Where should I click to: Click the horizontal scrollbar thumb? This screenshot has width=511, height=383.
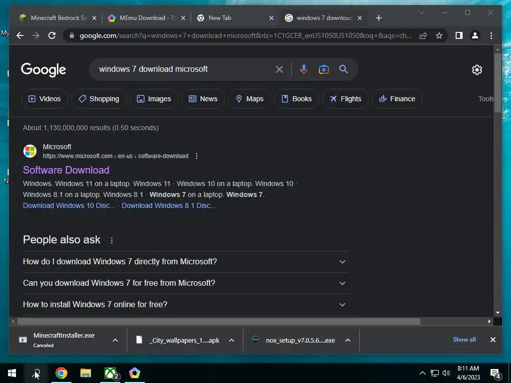tap(219, 322)
